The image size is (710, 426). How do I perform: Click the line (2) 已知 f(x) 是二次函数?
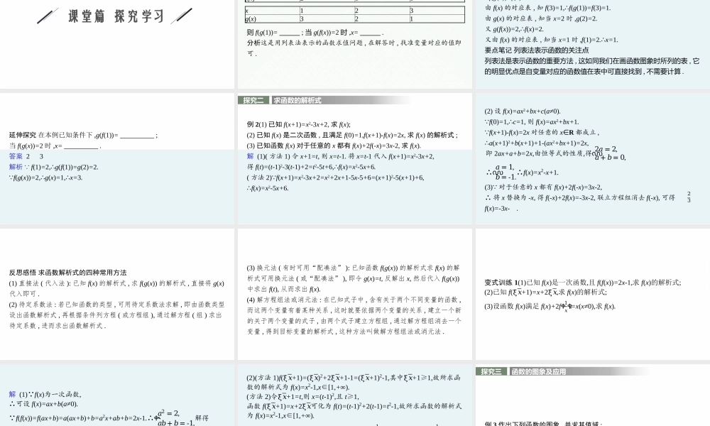(x=352, y=135)
